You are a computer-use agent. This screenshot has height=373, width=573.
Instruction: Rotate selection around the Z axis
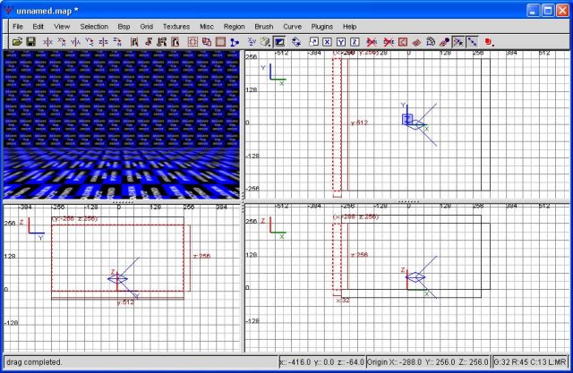coord(117,42)
